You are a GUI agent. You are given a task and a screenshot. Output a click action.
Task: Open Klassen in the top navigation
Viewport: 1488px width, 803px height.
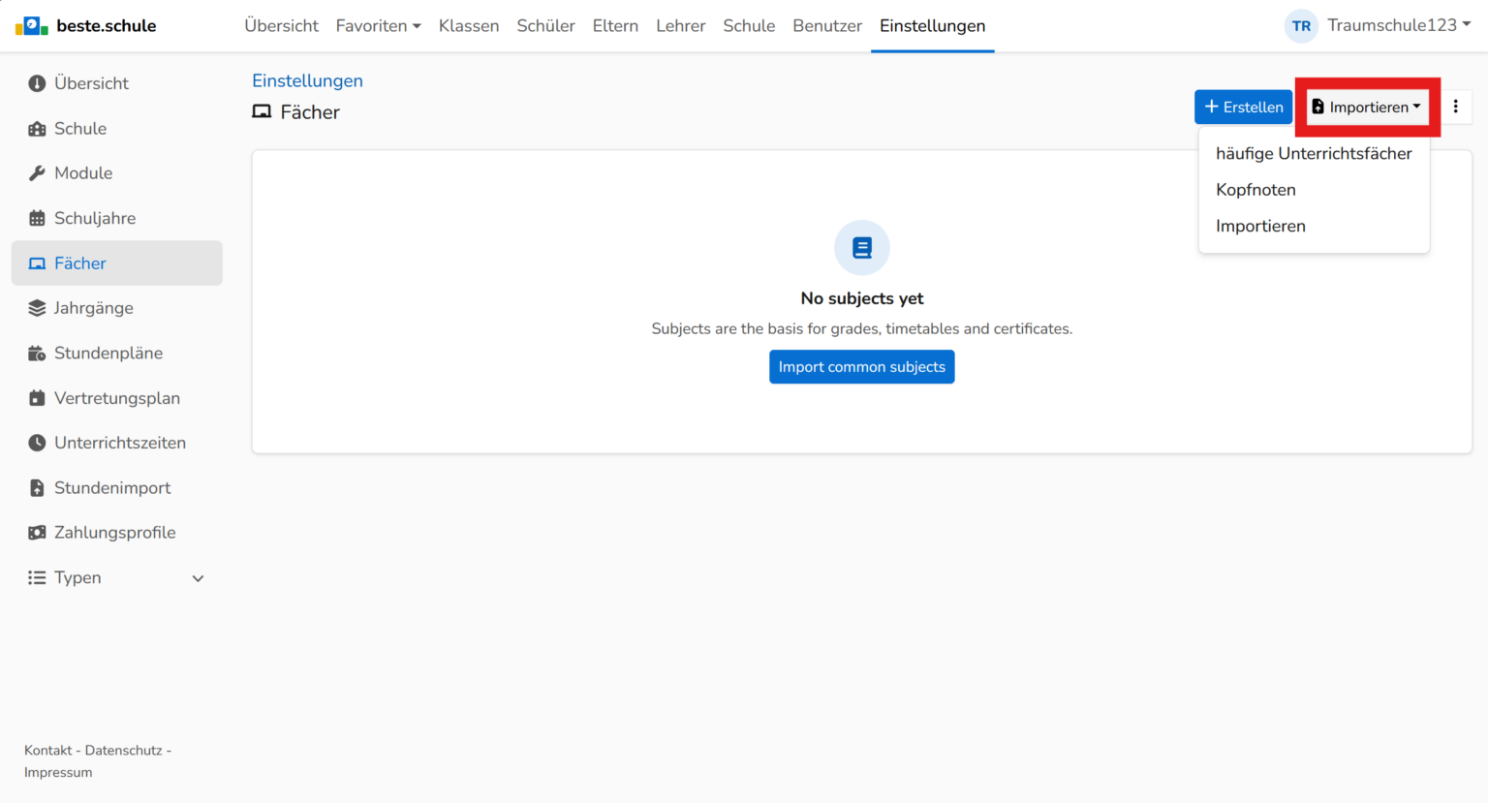(x=469, y=26)
